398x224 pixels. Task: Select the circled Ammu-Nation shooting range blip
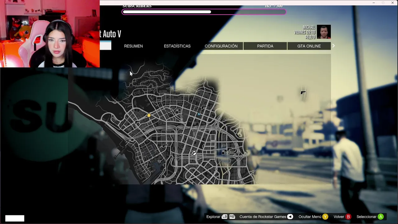pyautogui.click(x=194, y=153)
